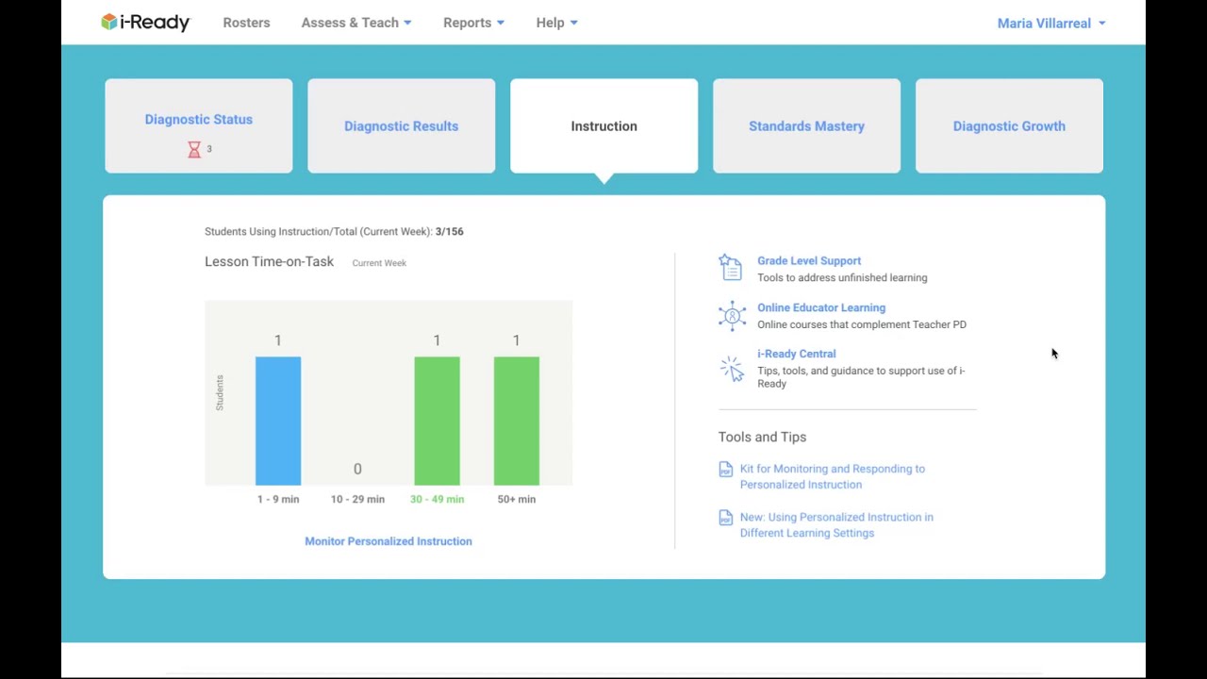1207x679 pixels.
Task: Click the 30 - 49 min axis label
Action: point(438,499)
